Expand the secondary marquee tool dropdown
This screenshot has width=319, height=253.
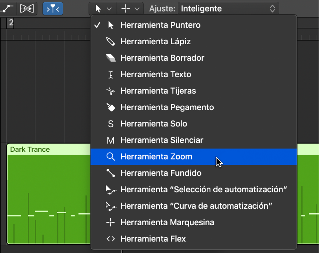(x=130, y=8)
